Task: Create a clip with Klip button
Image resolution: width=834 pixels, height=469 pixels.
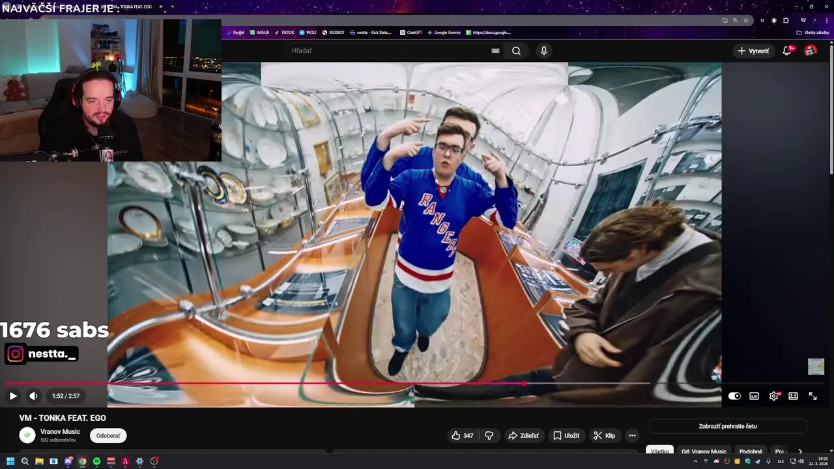Action: tap(605, 436)
